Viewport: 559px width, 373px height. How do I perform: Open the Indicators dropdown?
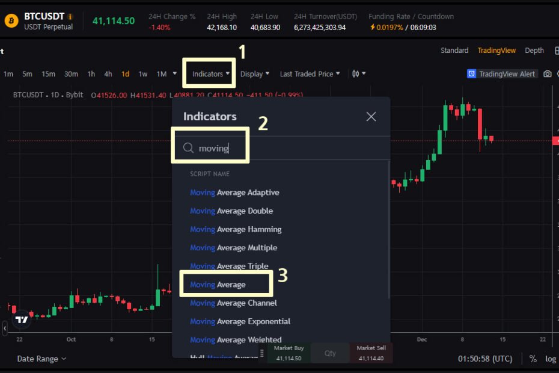tap(211, 74)
